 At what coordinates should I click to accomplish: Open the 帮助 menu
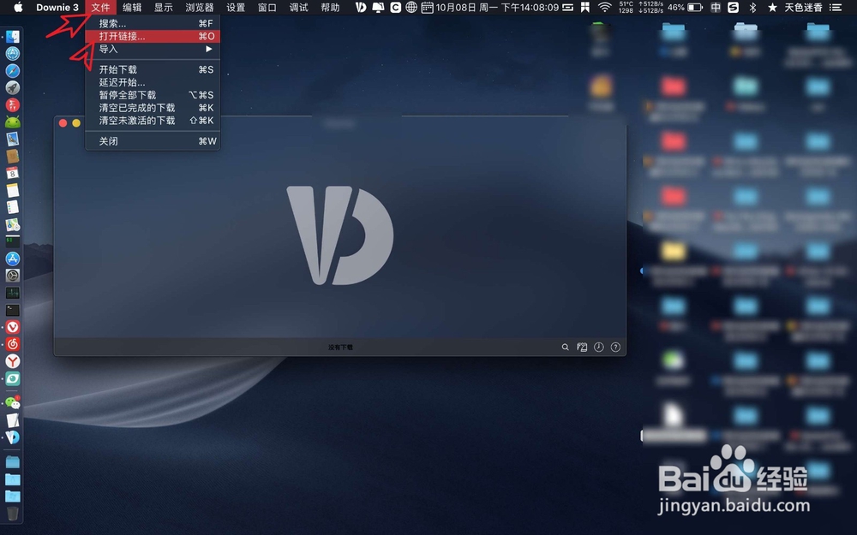(x=330, y=7)
